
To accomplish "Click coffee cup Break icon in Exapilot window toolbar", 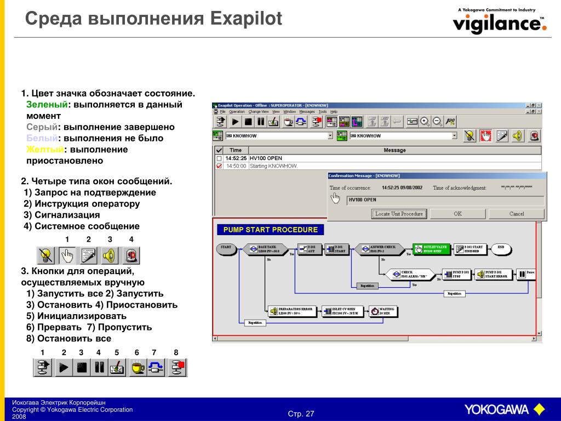I will (288, 122).
